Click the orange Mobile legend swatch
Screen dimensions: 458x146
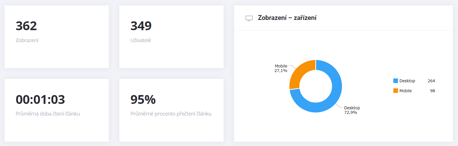[x=396, y=91]
